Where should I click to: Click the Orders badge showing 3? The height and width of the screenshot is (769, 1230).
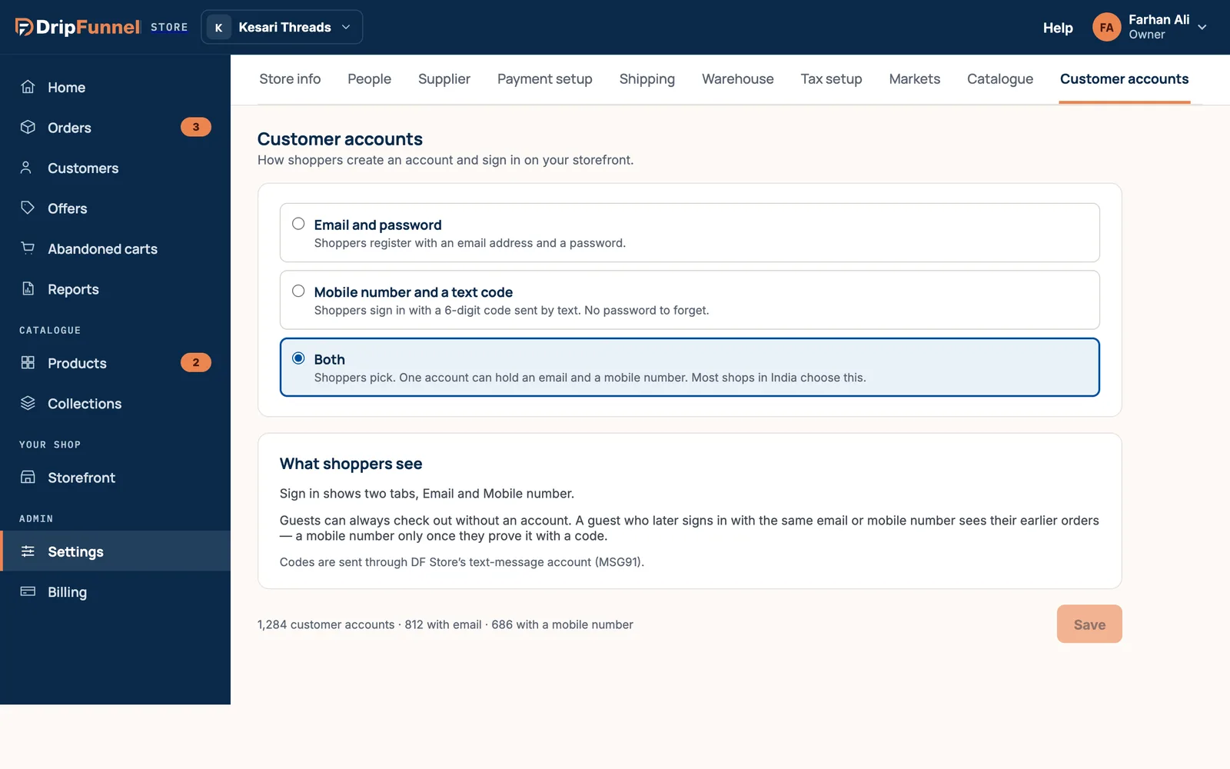click(195, 127)
